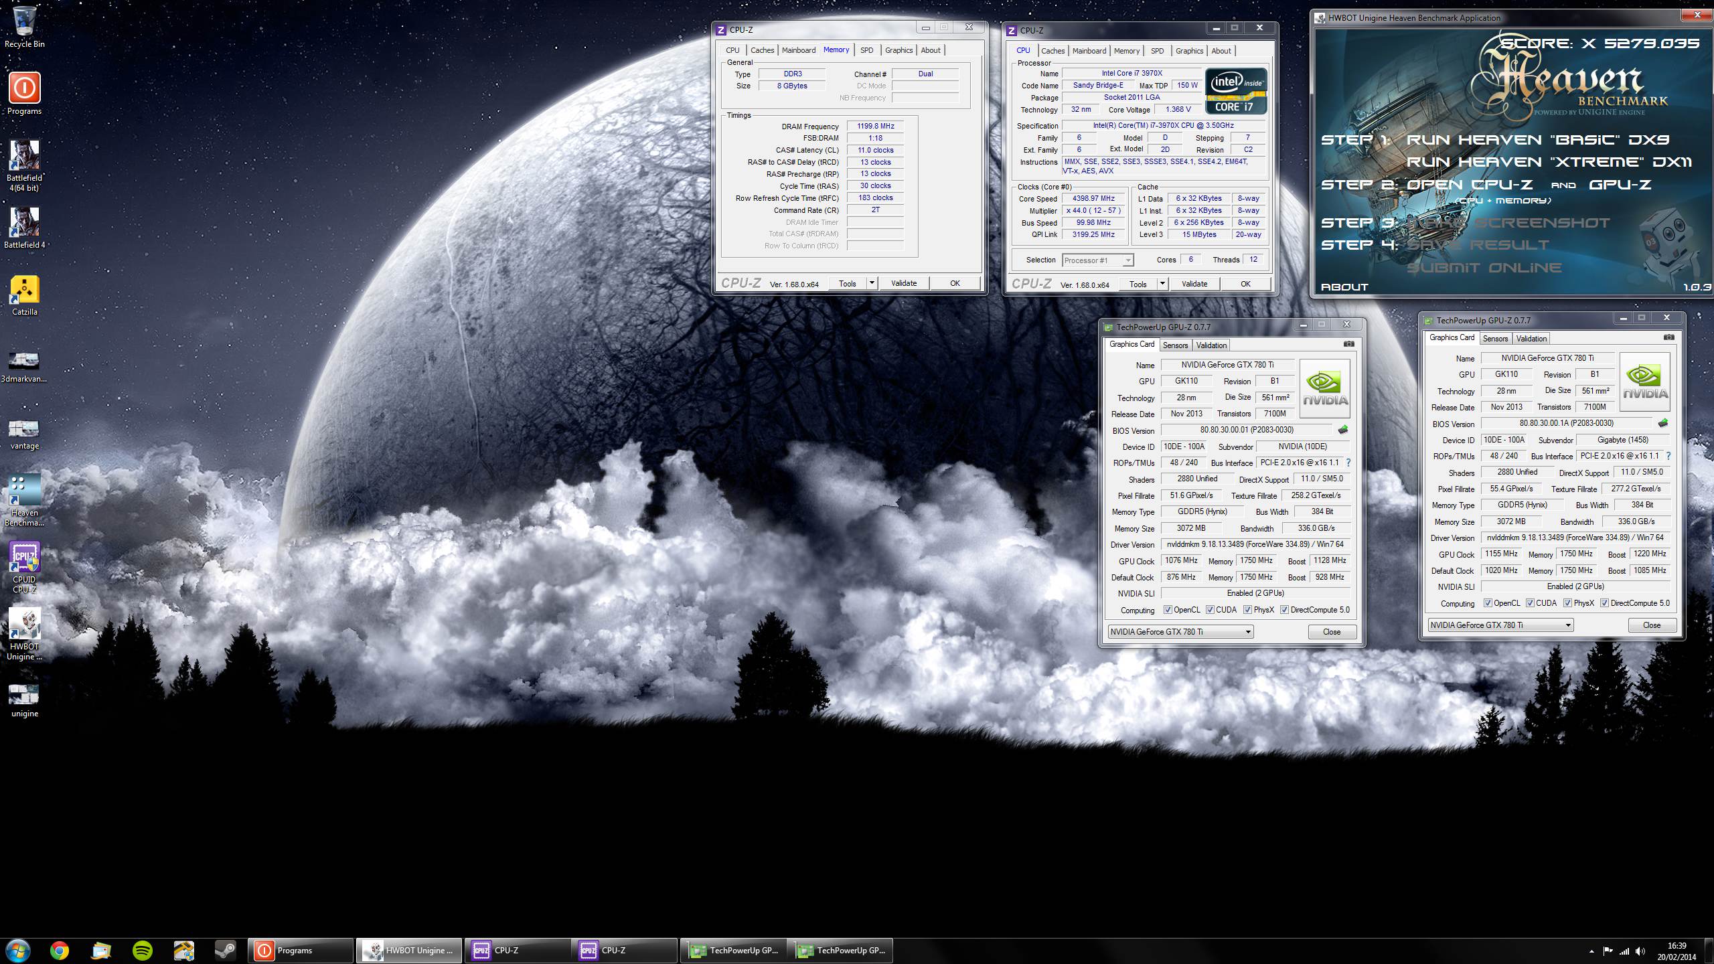The image size is (1714, 964).
Task: Open Windows Explorer from the taskbar
Action: [x=101, y=950]
